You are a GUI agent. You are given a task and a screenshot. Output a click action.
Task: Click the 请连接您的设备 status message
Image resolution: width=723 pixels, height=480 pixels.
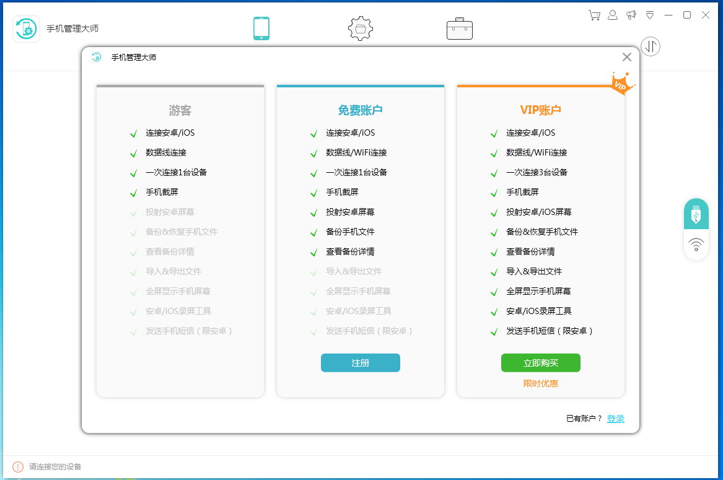pyautogui.click(x=55, y=466)
